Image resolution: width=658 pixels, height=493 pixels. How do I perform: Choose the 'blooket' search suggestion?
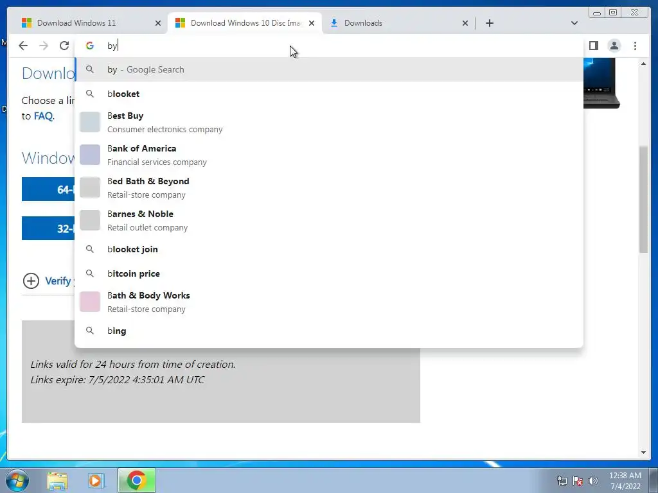coord(329,94)
